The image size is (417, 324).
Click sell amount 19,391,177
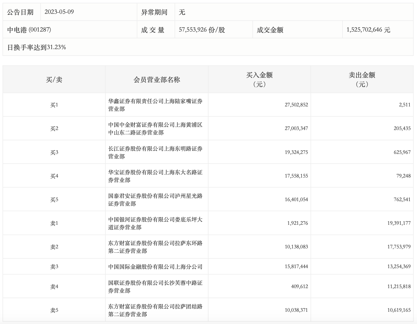(399, 223)
